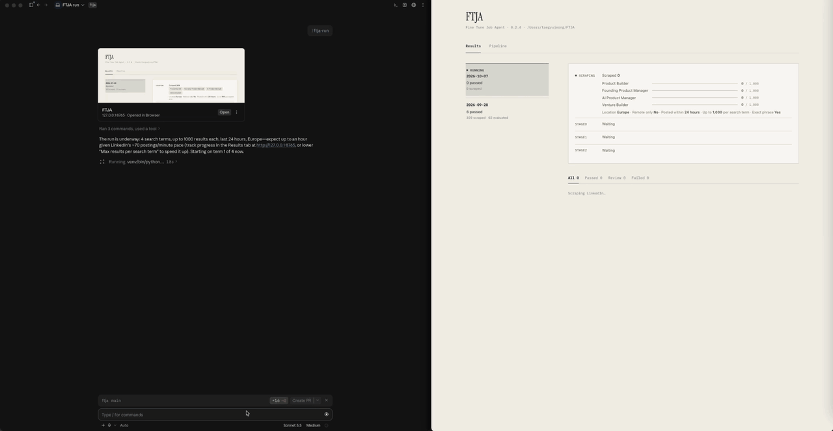Expand the Running venv/bin/python command details

coord(143,162)
